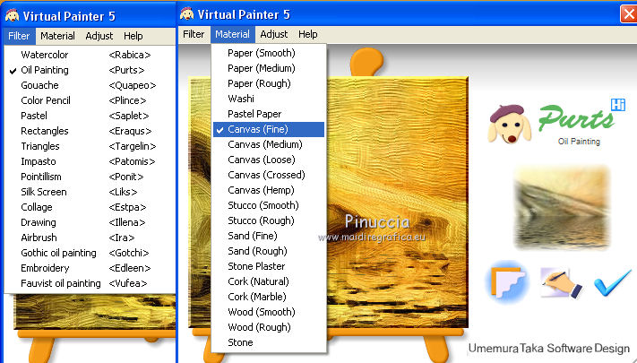
Task: Select Silk Screen <Liks> filter
Action: (x=90, y=192)
